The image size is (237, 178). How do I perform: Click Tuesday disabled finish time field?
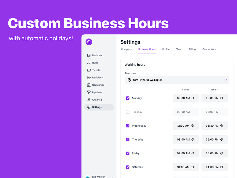(x=214, y=112)
